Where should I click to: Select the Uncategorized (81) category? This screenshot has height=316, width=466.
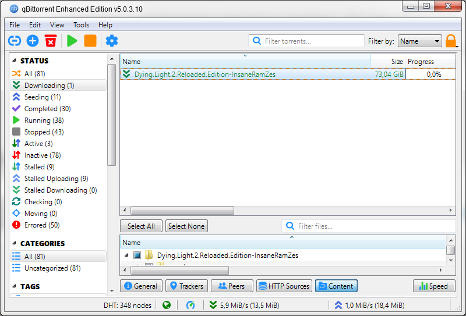(58, 268)
